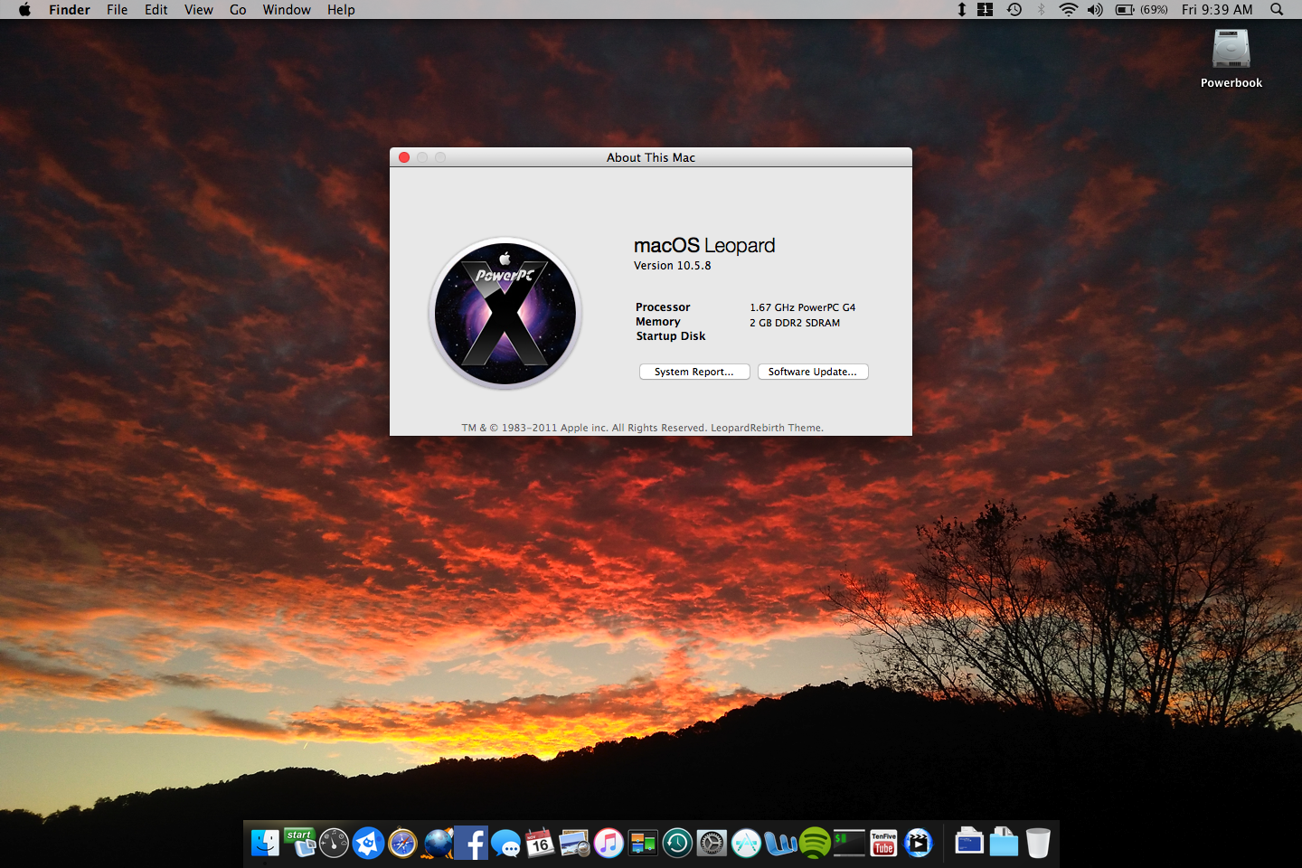Open the Facebook app in Dock
The height and width of the screenshot is (868, 1302).
tap(471, 843)
